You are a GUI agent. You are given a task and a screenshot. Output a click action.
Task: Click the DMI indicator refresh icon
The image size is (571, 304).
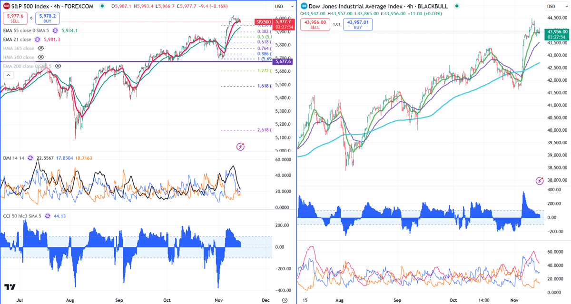pyautogui.click(x=30, y=158)
